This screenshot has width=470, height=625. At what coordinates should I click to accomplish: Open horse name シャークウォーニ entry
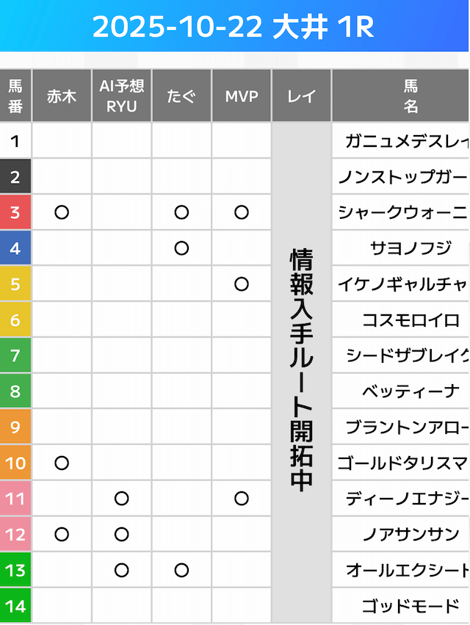click(x=402, y=213)
